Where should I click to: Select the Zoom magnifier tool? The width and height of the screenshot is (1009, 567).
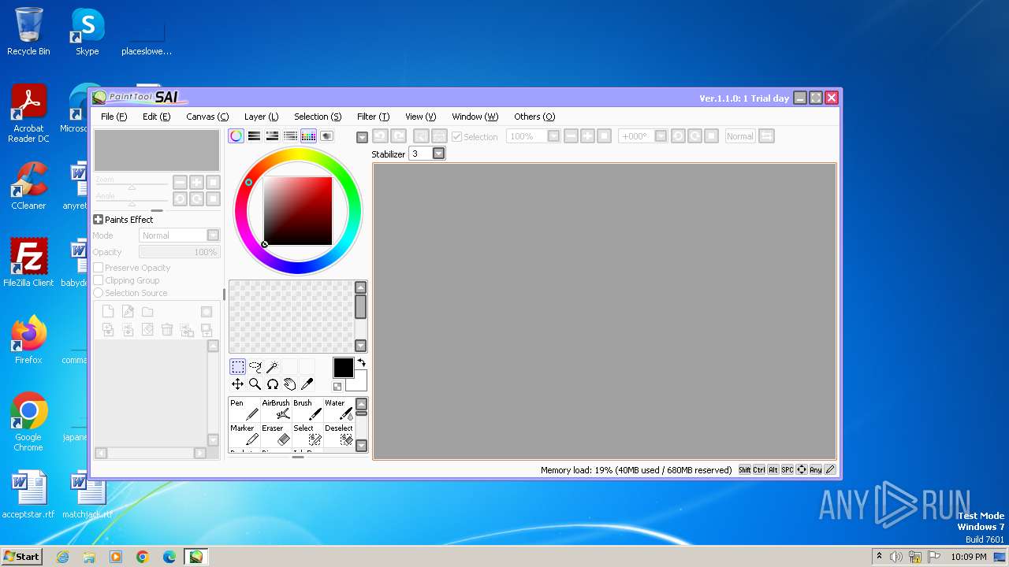tap(255, 384)
